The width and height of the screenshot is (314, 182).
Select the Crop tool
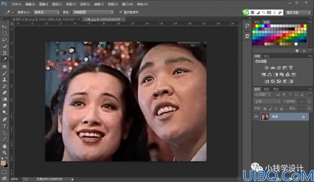click(x=4, y=53)
